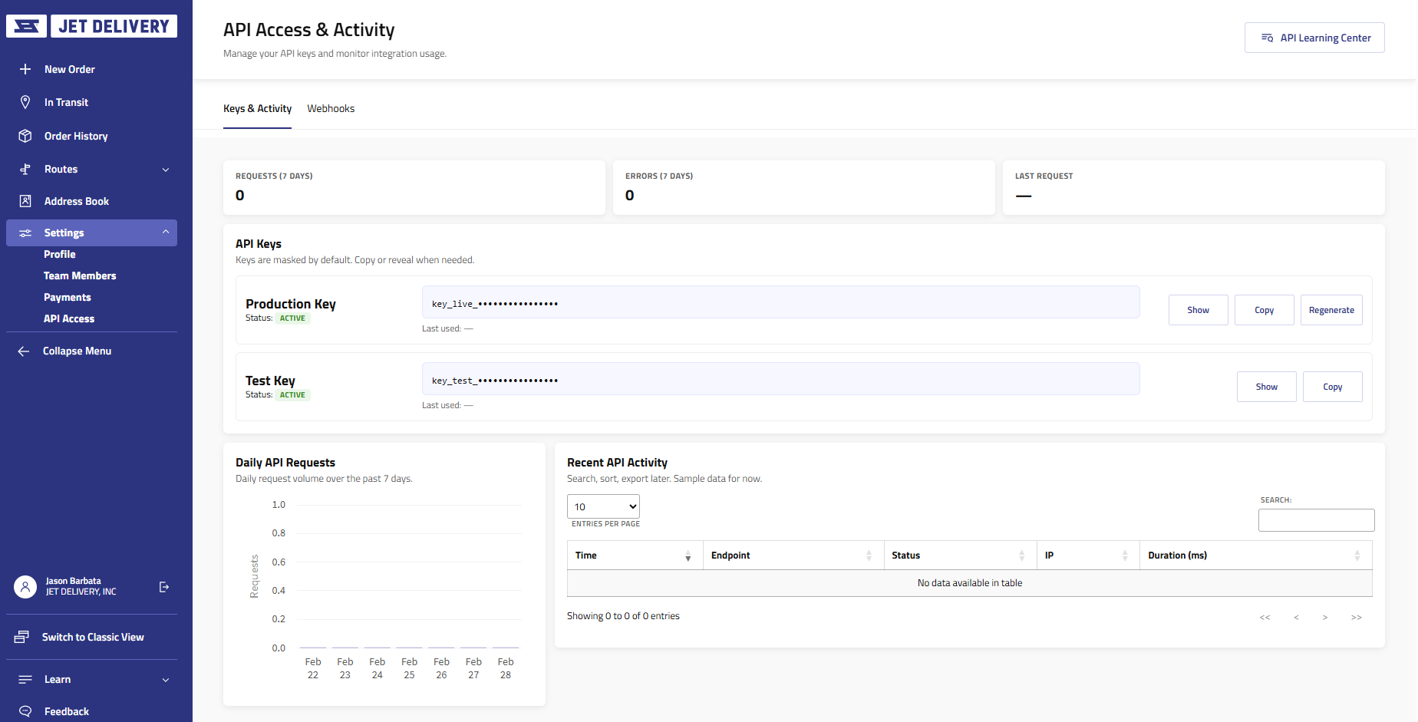Click the logout icon next to Jason Barbata
The width and height of the screenshot is (1418, 722).
pos(164,587)
